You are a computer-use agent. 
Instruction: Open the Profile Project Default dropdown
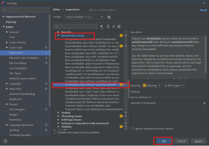coord(84,17)
